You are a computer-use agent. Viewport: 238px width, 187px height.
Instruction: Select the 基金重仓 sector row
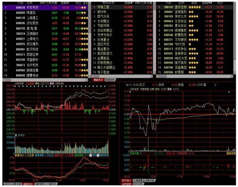(x=123, y=49)
